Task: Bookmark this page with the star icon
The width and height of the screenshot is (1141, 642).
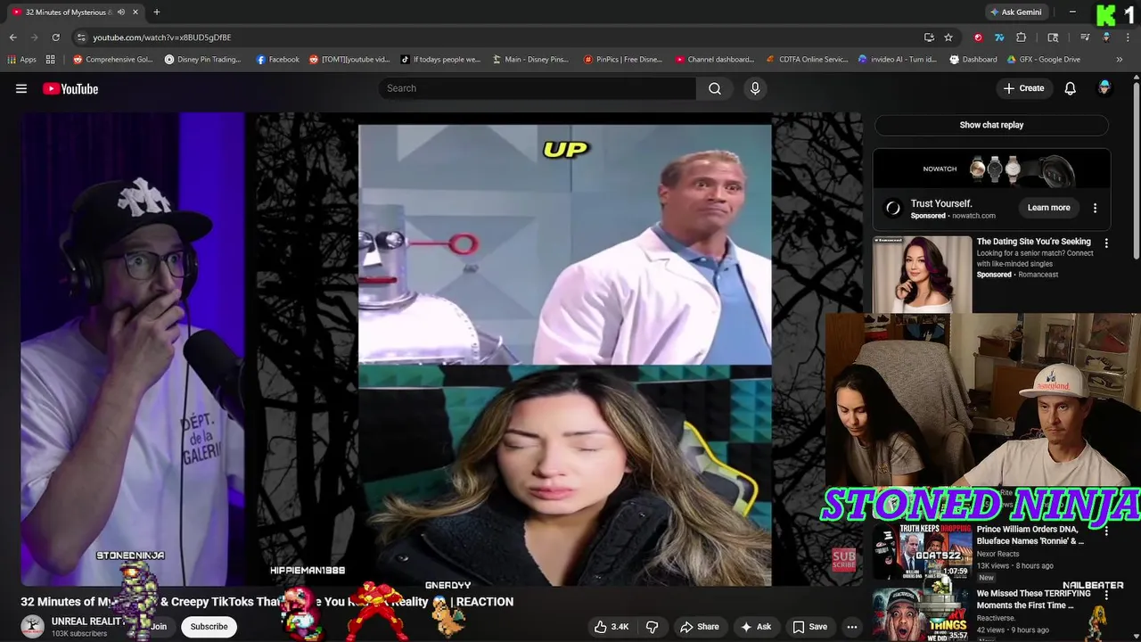Action: tap(948, 37)
